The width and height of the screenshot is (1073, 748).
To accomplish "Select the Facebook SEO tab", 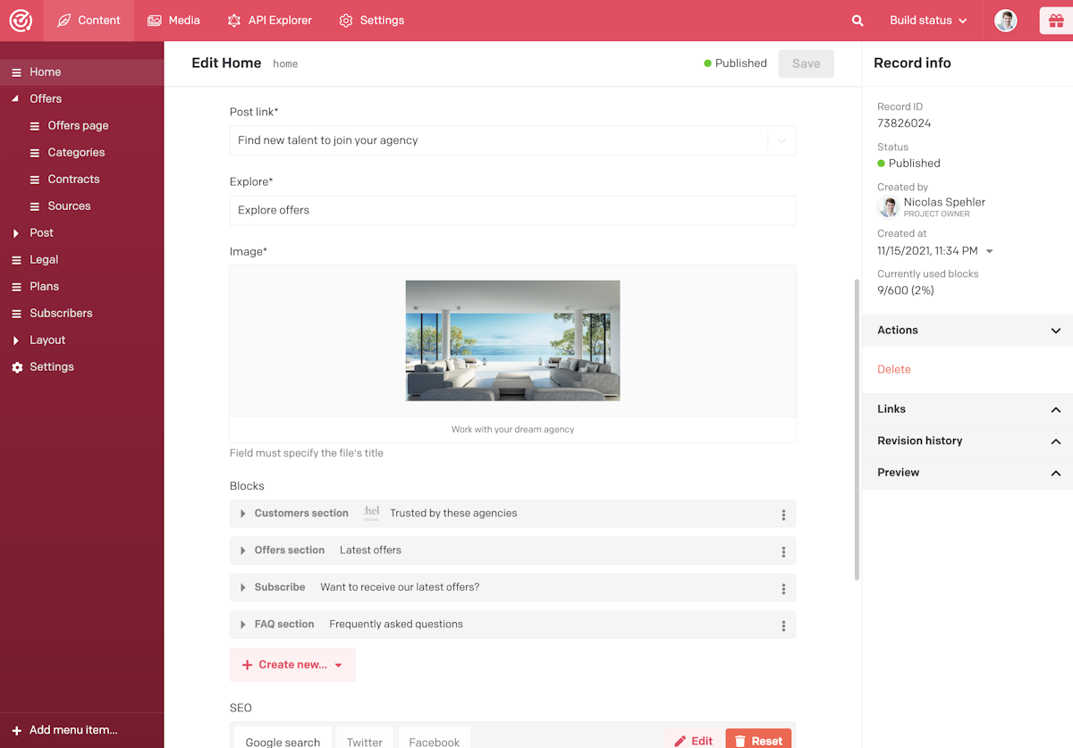I will [x=435, y=739].
